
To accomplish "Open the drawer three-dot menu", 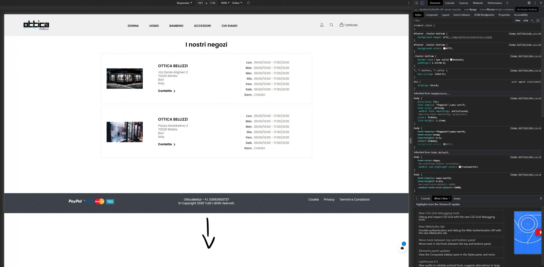I will tap(416, 198).
